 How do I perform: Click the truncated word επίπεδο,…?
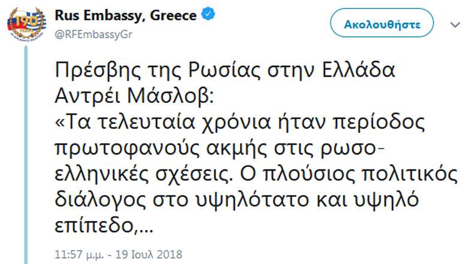(104, 226)
